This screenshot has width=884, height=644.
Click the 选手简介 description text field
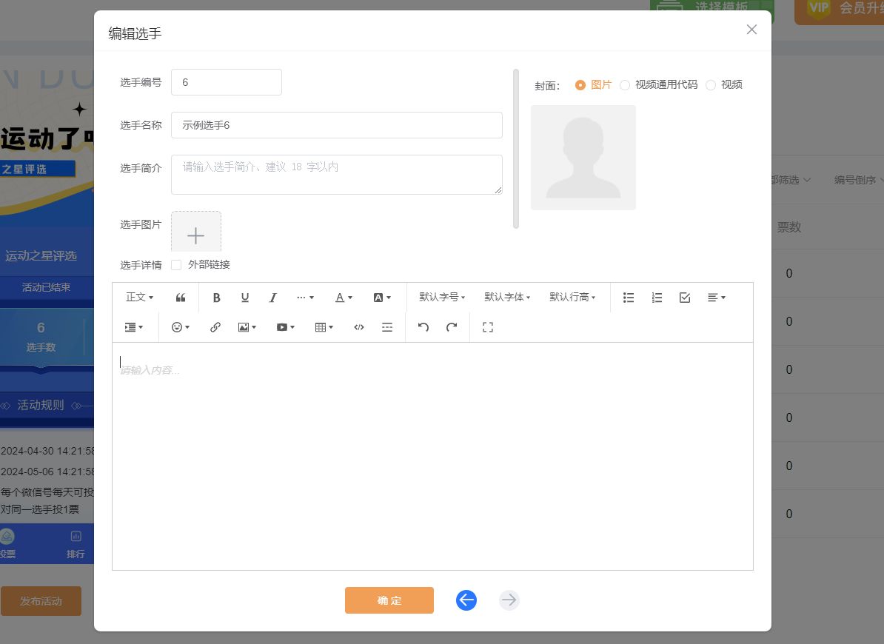pos(337,175)
